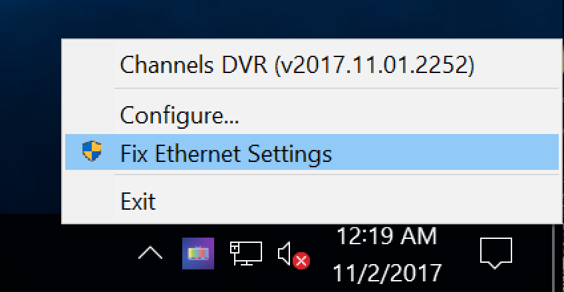Open the clock showing 12:19 AM
Viewport: 564px width, 292px height.
pos(386,236)
